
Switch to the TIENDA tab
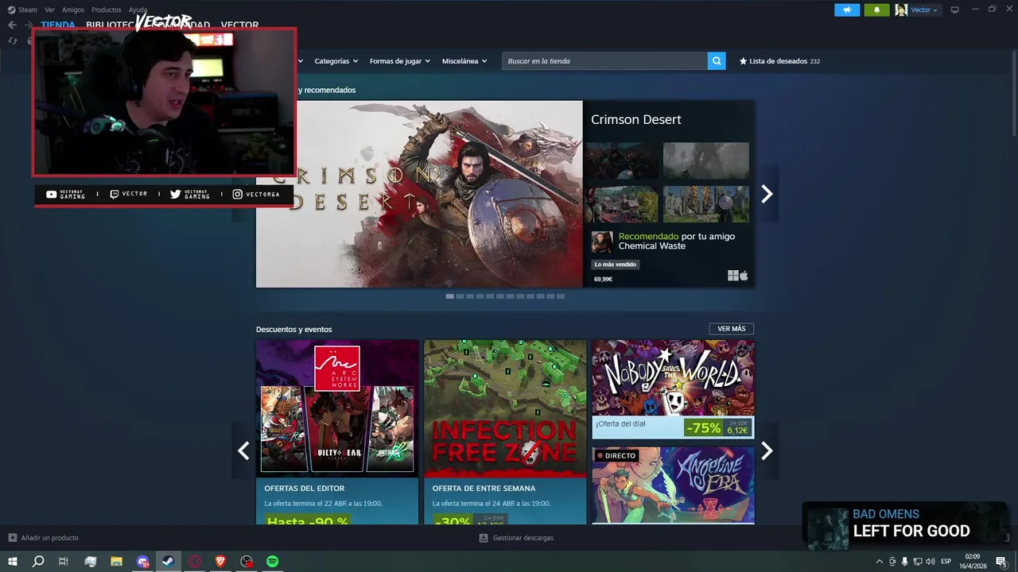pos(57,25)
